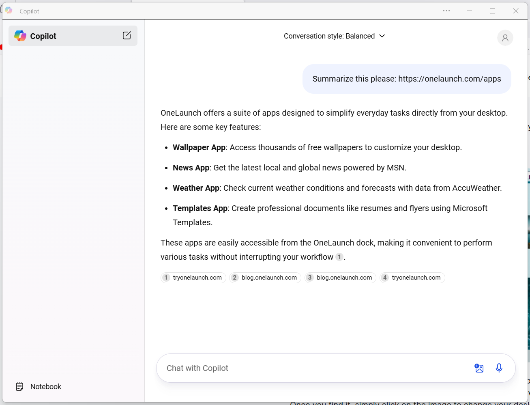530x405 pixels.
Task: Select the summarize request message bubble
Action: tap(406, 79)
